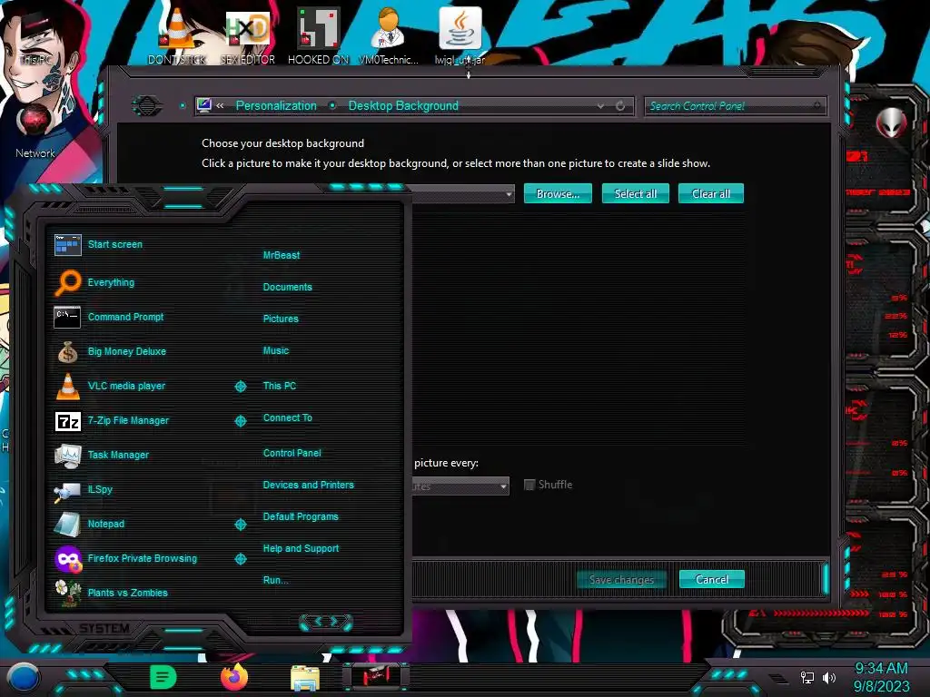Expand Firefox Private Browsing jump list arrow
This screenshot has height=697, width=930.
[x=240, y=559]
